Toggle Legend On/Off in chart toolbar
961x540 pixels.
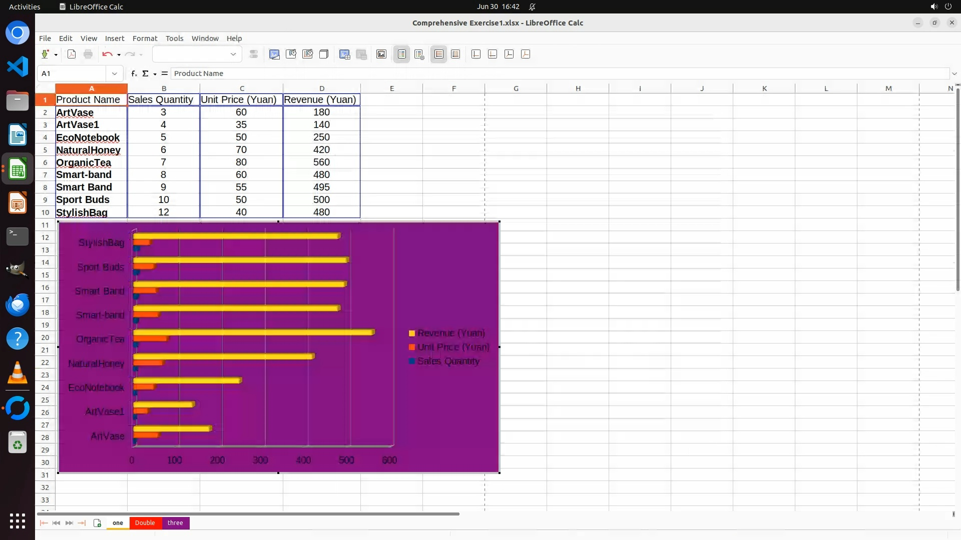click(402, 54)
